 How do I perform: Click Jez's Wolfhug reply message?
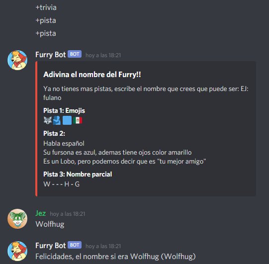[x=50, y=224]
